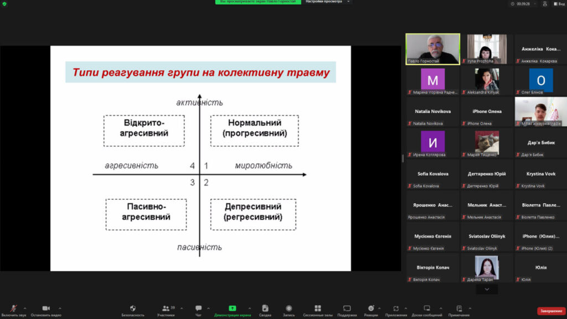The height and width of the screenshot is (319, 567).
Task: Open the Сводка summary icon
Action: point(265,308)
